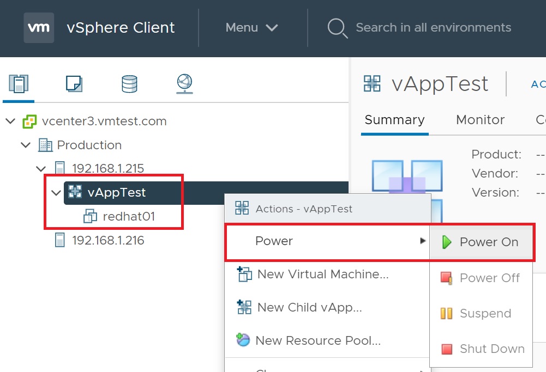Click the red Shut Down square icon
Screen dimensions: 546x372
pyautogui.click(x=447, y=349)
